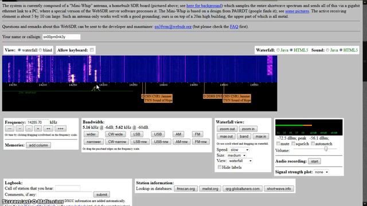The image size is (367, 206).
Task: Submit the logbook entry
Action: [101, 195]
